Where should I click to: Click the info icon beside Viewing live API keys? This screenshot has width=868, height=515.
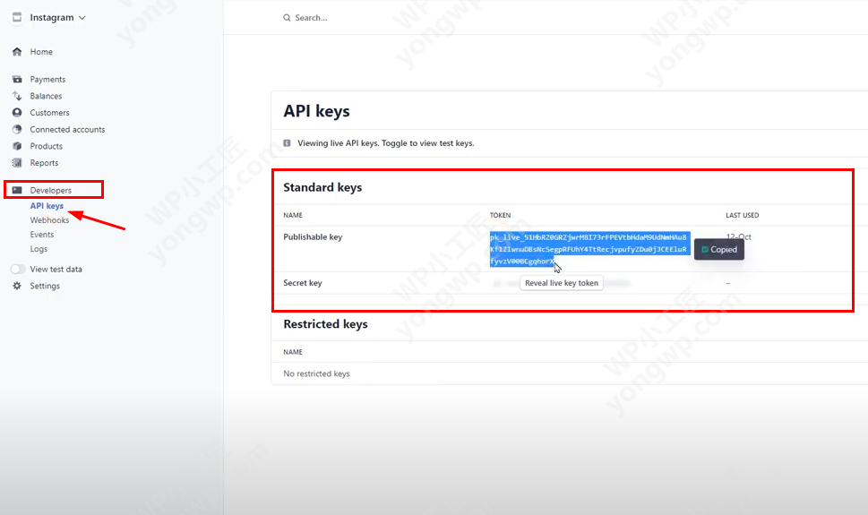[x=287, y=143]
